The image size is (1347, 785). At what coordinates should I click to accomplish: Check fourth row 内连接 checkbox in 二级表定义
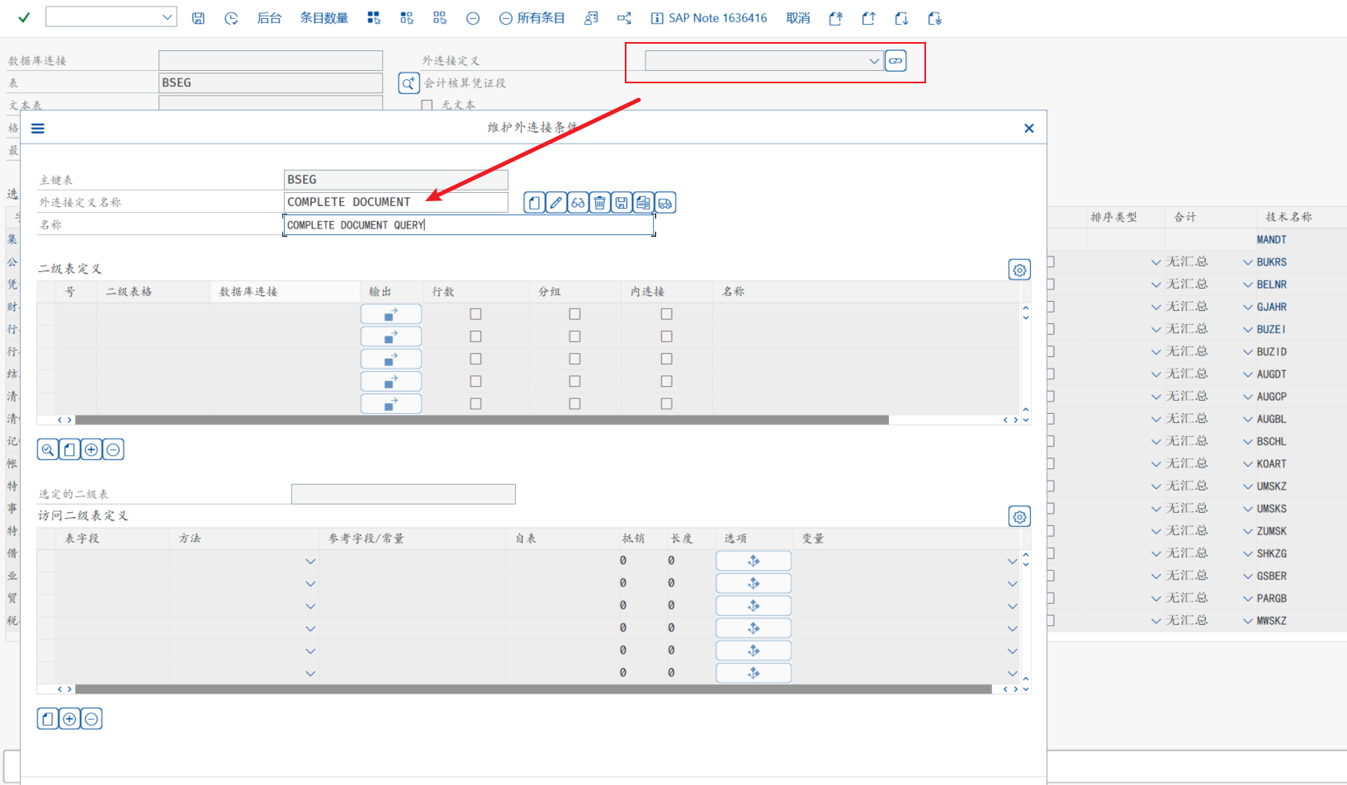click(667, 381)
